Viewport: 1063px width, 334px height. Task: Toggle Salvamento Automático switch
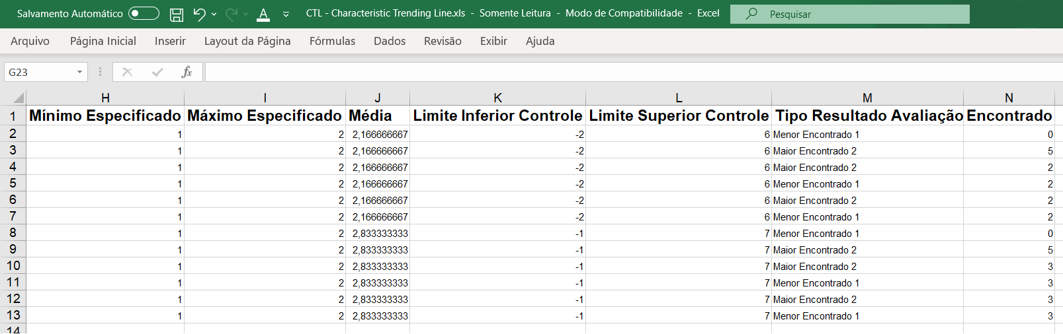(144, 14)
